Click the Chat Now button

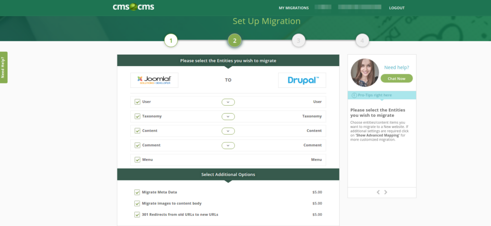pos(397,79)
